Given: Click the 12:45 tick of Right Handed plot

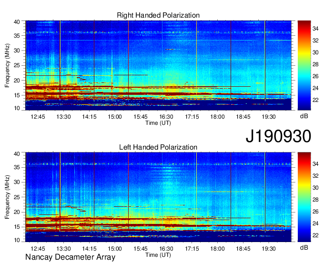Looking at the screenshot, I should point(38,117).
